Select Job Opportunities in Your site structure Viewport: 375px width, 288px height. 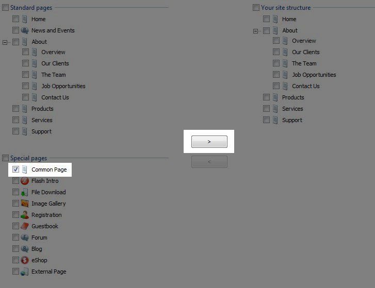pos(314,75)
